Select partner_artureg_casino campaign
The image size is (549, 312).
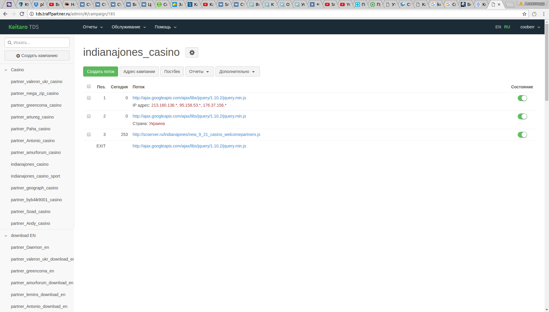[x=32, y=117]
